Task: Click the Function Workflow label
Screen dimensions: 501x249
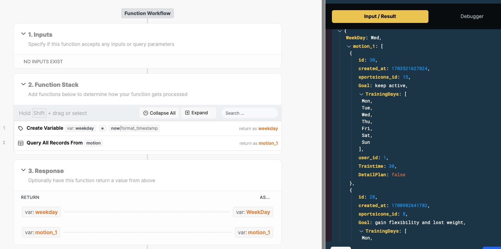Action: [147, 13]
